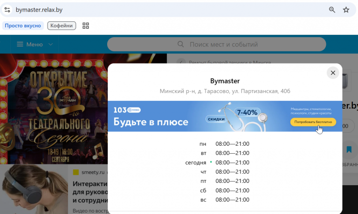Screen dimensions: 358x214
Task: Click the чт 08:00—21:00 row
Action: [x=225, y=172]
